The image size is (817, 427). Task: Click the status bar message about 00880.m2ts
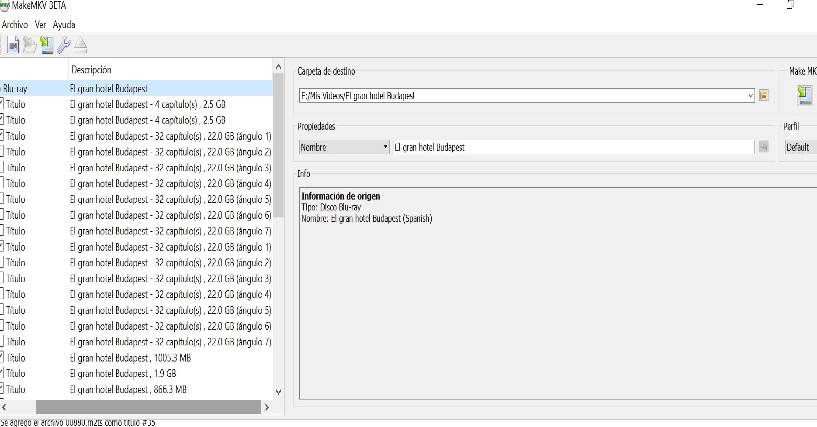point(78,423)
